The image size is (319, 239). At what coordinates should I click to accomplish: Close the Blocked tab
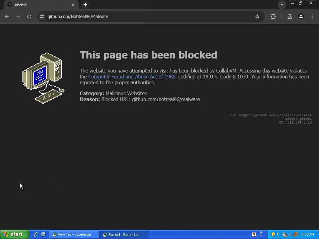[73, 5]
